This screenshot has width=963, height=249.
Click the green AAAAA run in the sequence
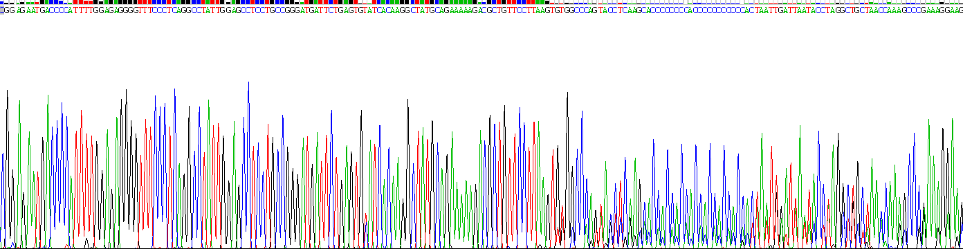point(460,11)
